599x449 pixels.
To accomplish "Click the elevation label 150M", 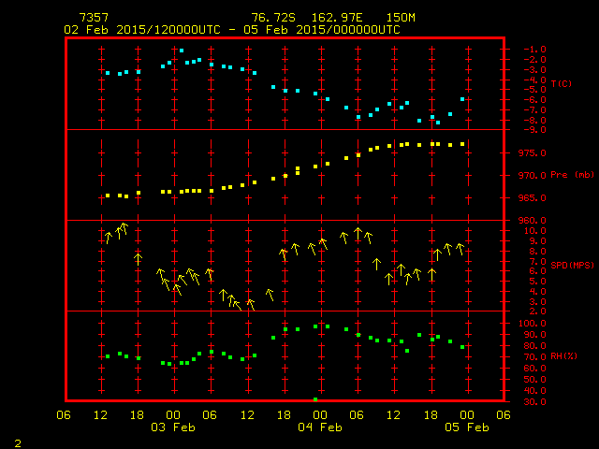I will 401,18.
